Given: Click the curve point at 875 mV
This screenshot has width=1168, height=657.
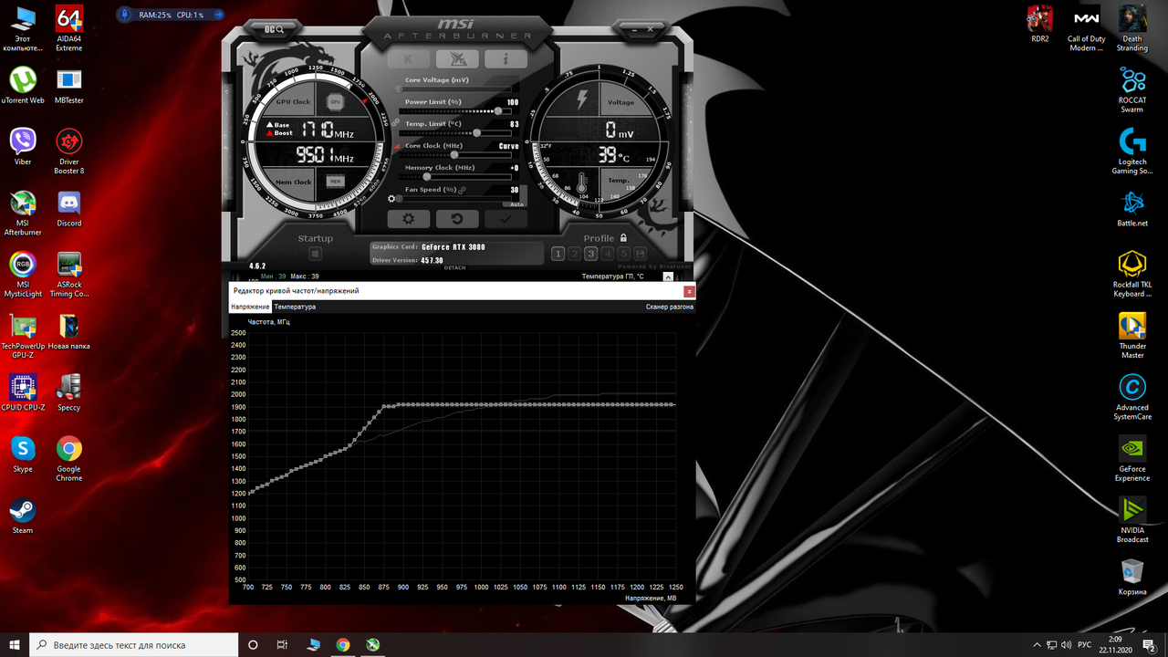Looking at the screenshot, I should pos(384,405).
